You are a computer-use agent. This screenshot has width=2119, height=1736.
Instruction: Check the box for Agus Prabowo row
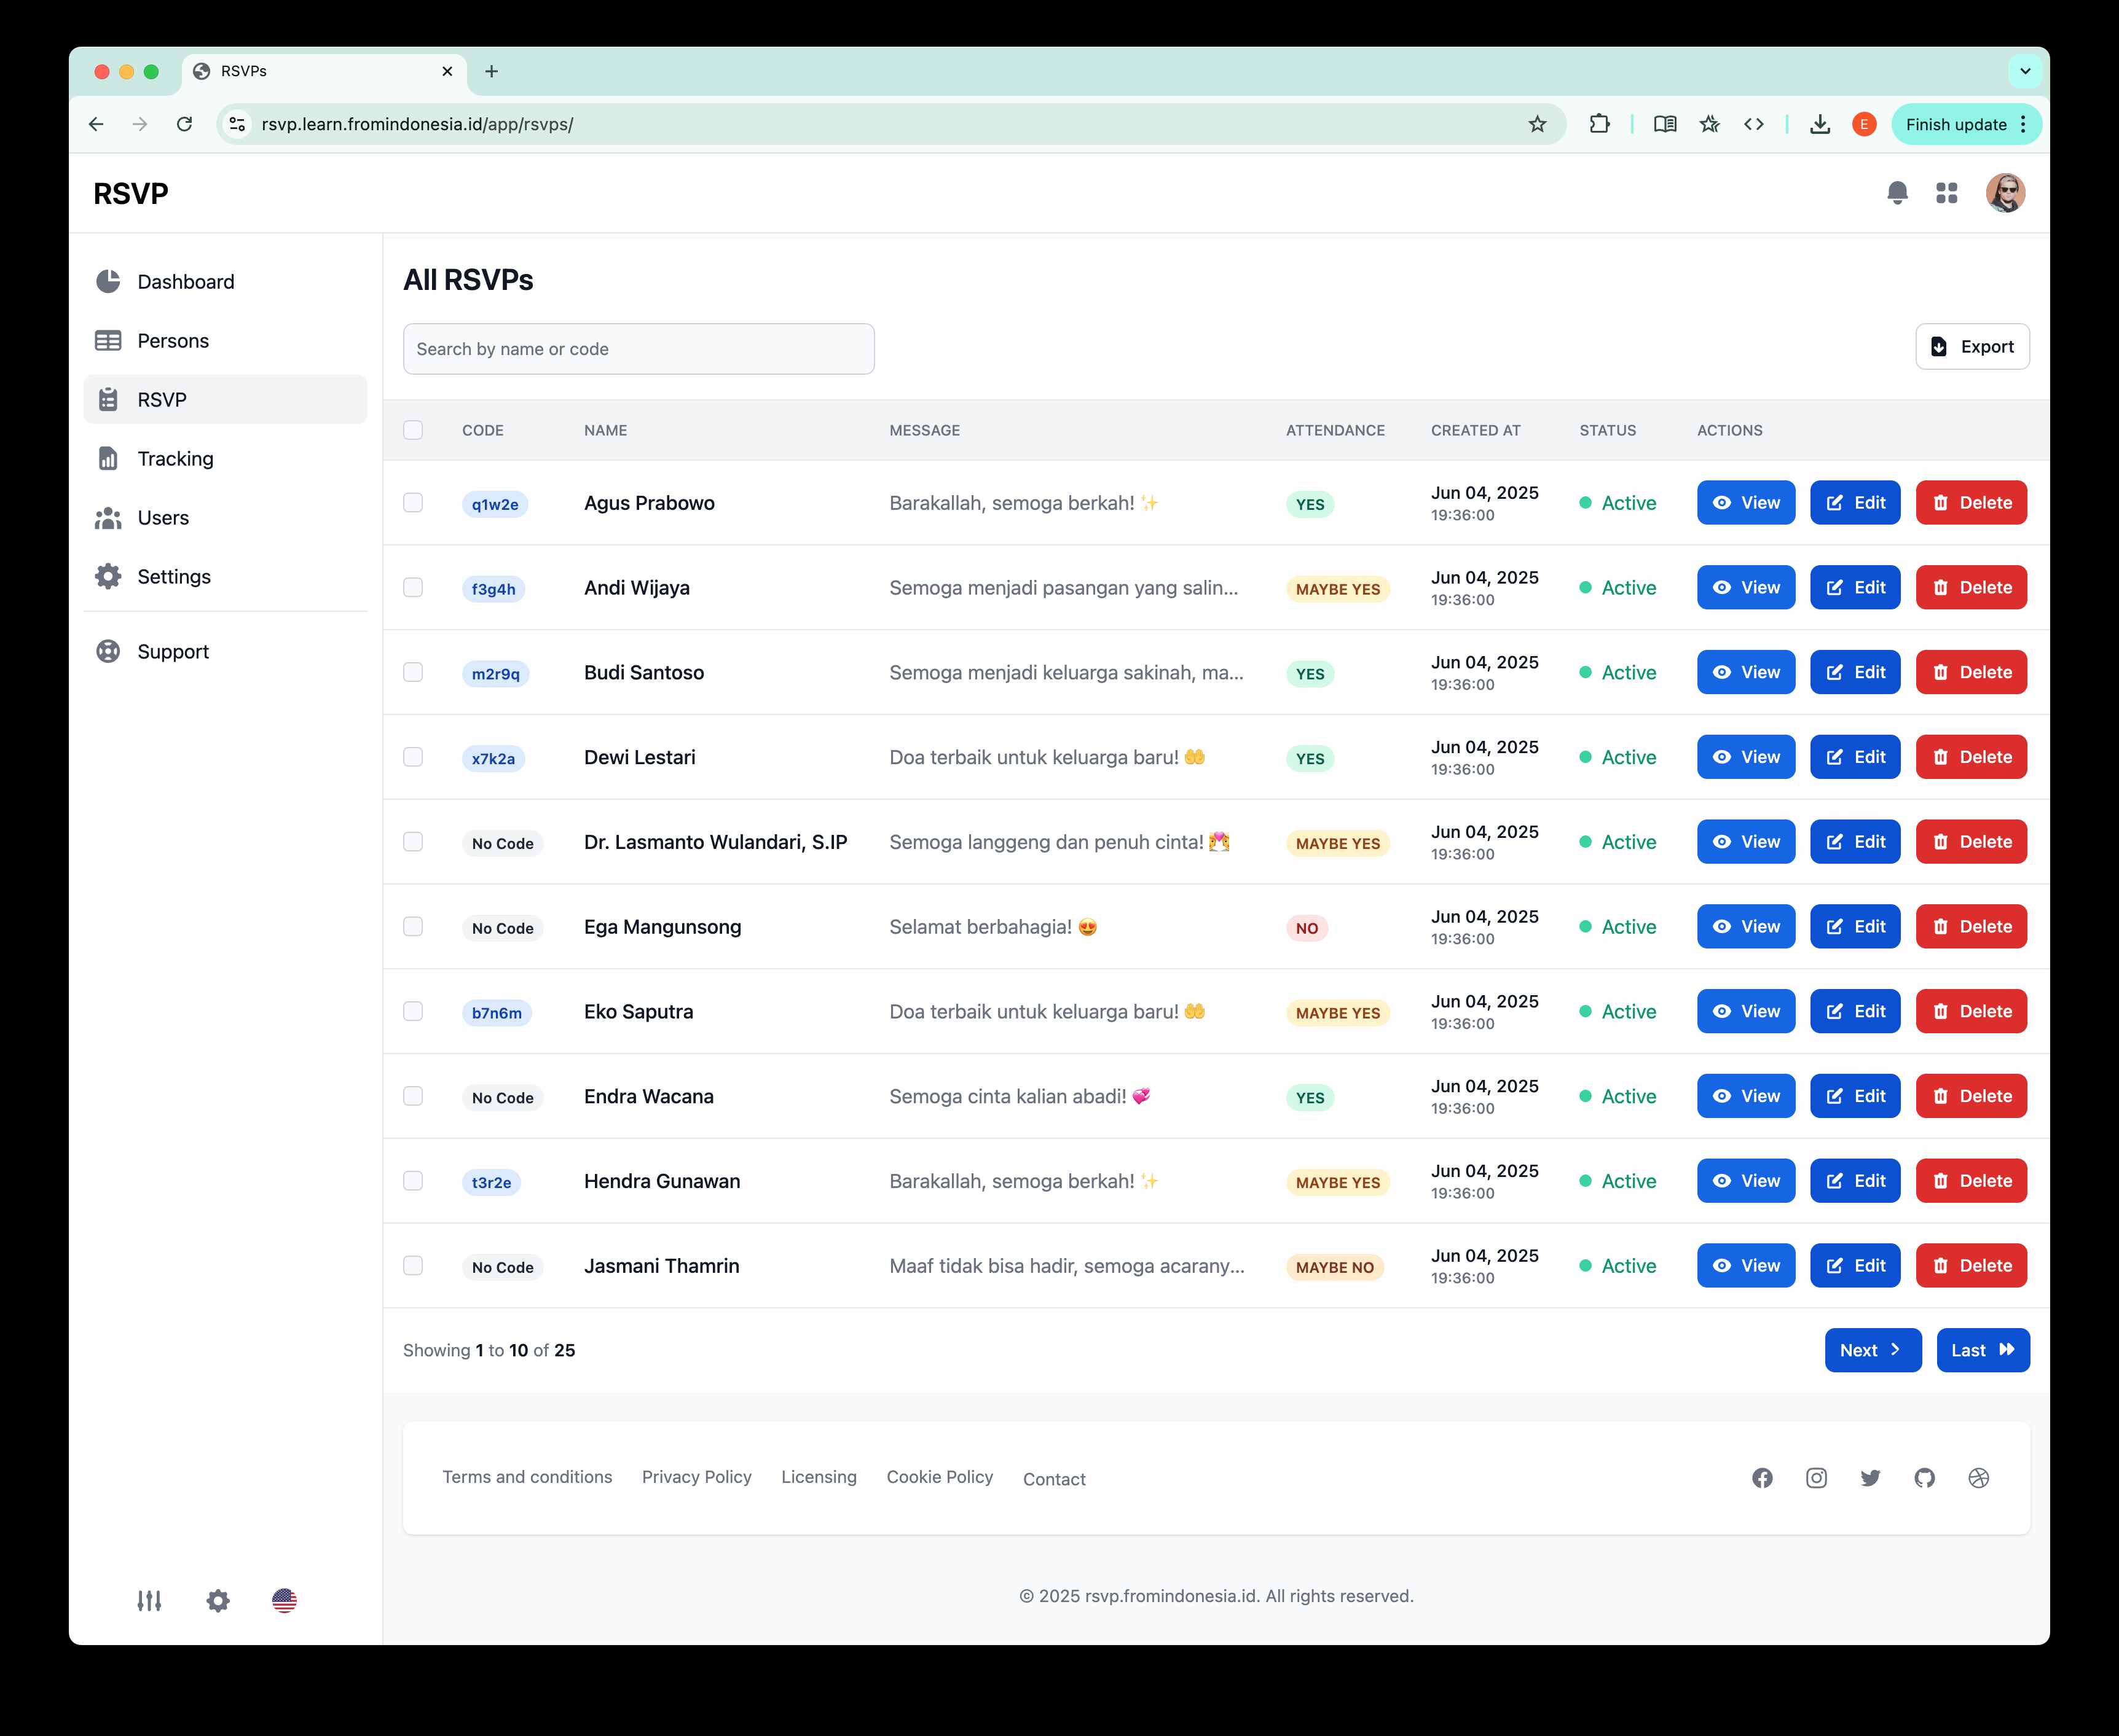(x=413, y=503)
